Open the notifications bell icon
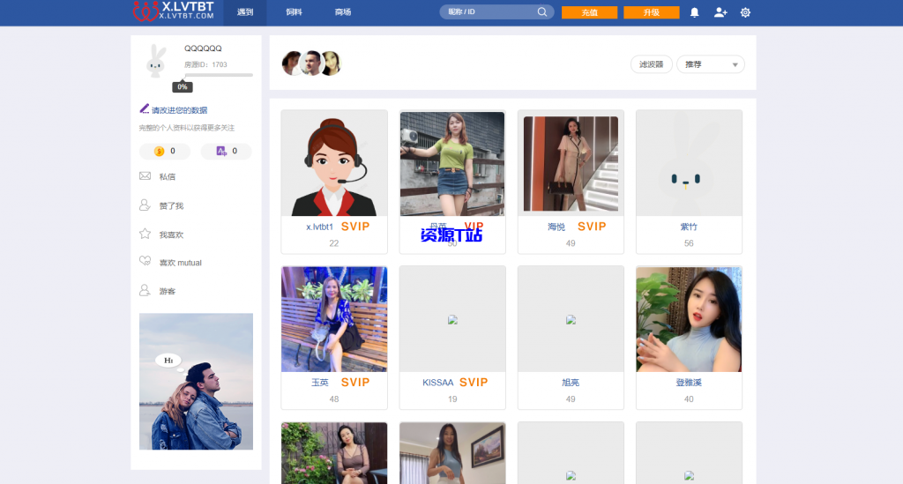This screenshot has height=484, width=903. coord(694,12)
